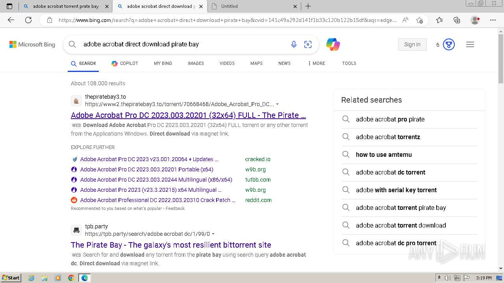Viewport: 504px width, 283px height.
Task: Open Chrome from the taskbar
Action: click(x=71, y=278)
